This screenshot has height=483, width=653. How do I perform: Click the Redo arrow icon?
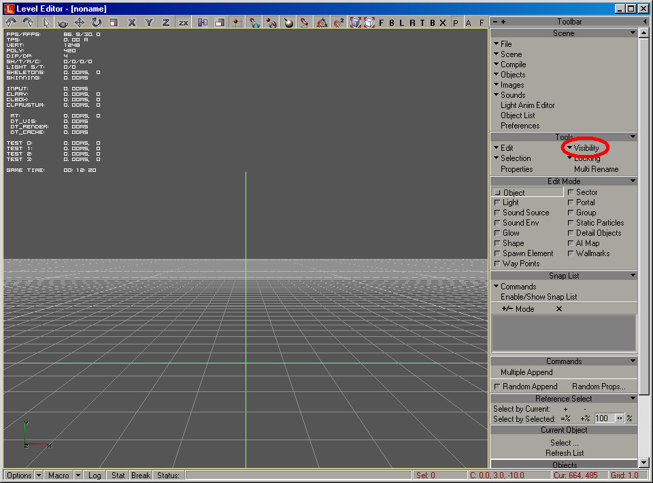click(x=28, y=22)
